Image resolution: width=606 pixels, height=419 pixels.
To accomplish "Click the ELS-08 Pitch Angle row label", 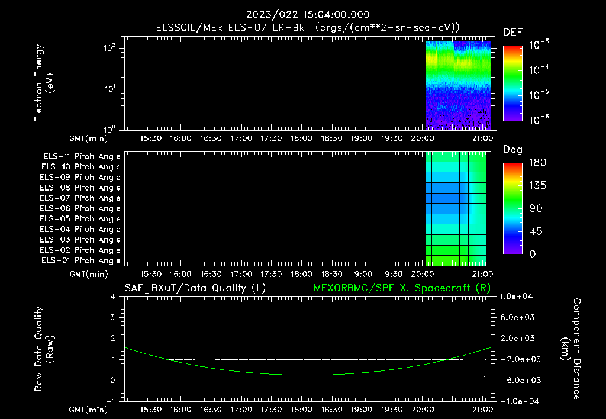I will [x=80, y=188].
